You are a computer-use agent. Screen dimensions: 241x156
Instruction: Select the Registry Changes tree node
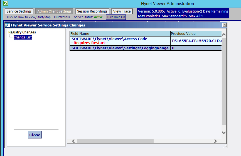(22, 32)
